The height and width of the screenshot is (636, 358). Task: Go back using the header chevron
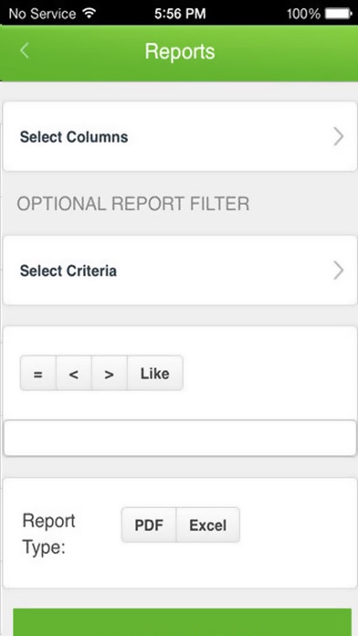[25, 51]
